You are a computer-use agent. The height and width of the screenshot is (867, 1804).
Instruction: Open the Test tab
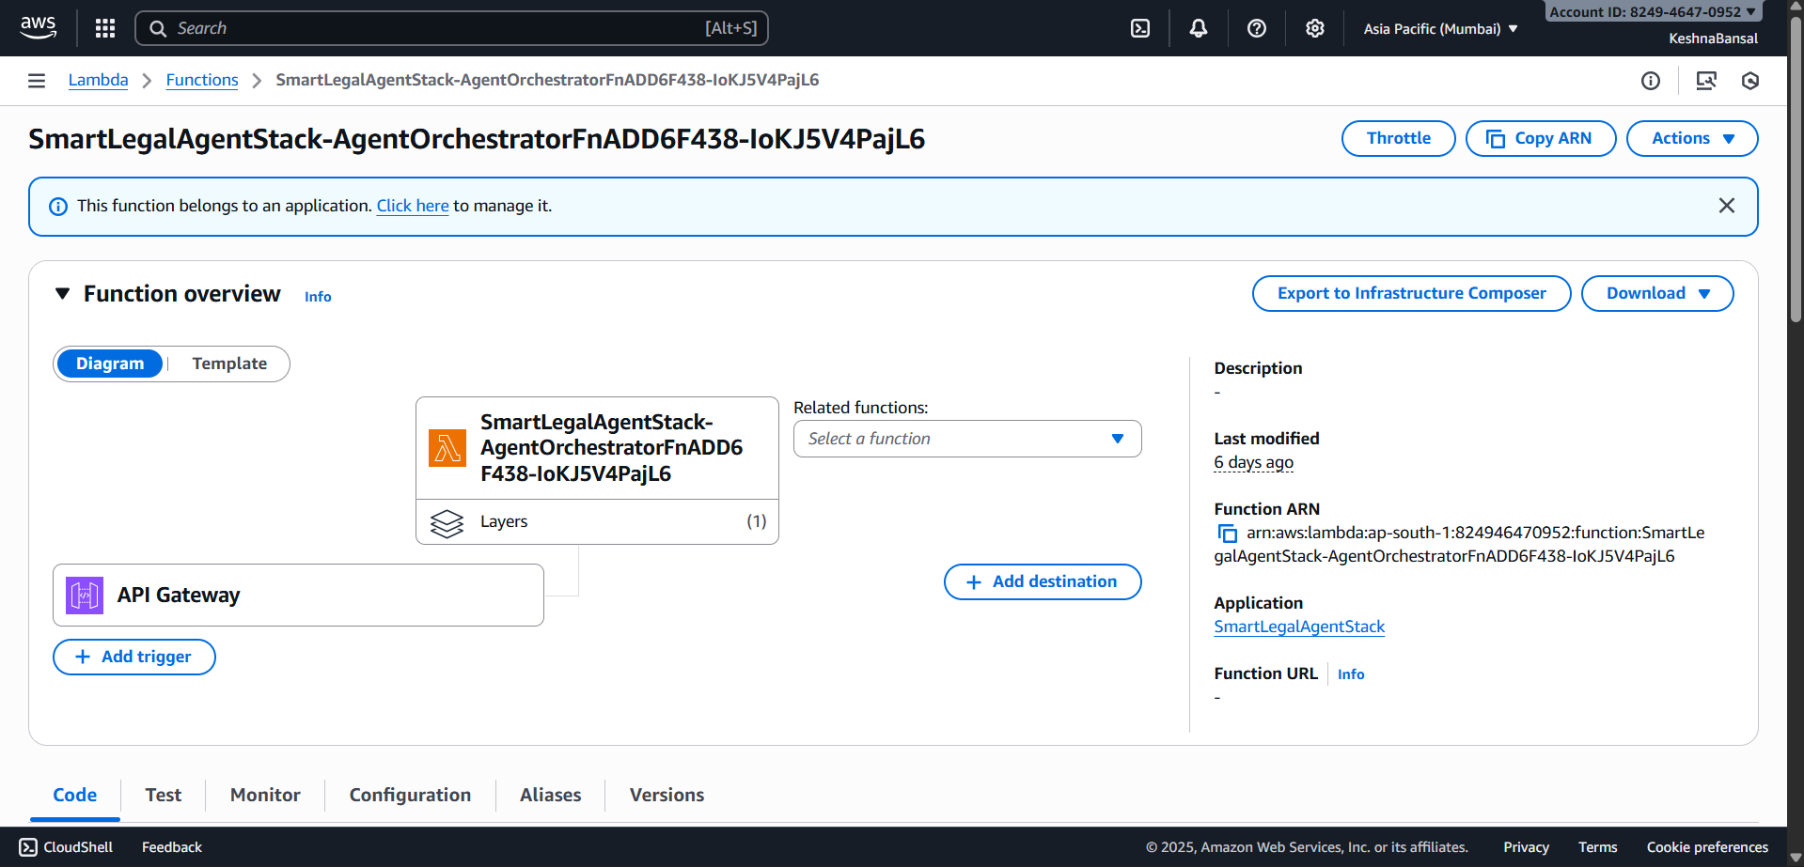tap(164, 795)
